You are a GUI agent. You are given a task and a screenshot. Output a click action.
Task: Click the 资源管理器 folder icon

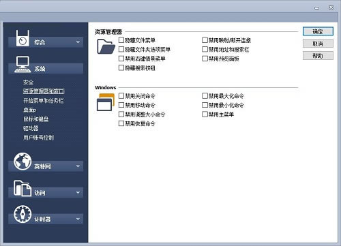click(106, 46)
